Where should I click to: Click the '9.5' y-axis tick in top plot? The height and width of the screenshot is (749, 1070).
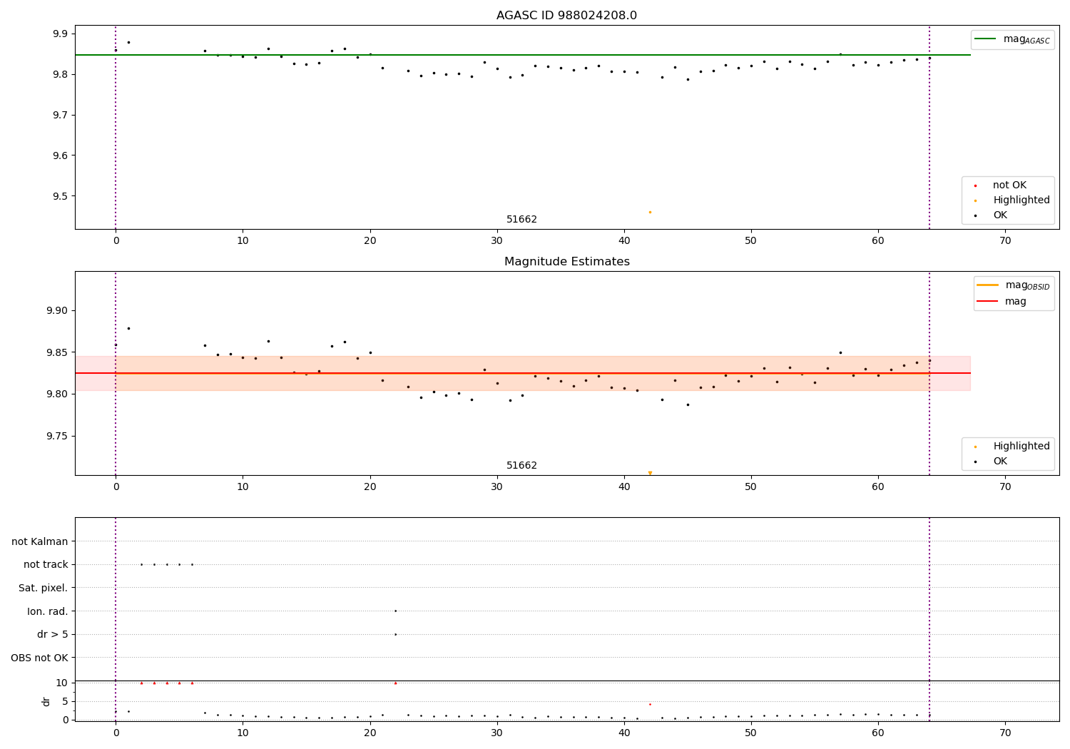point(60,197)
